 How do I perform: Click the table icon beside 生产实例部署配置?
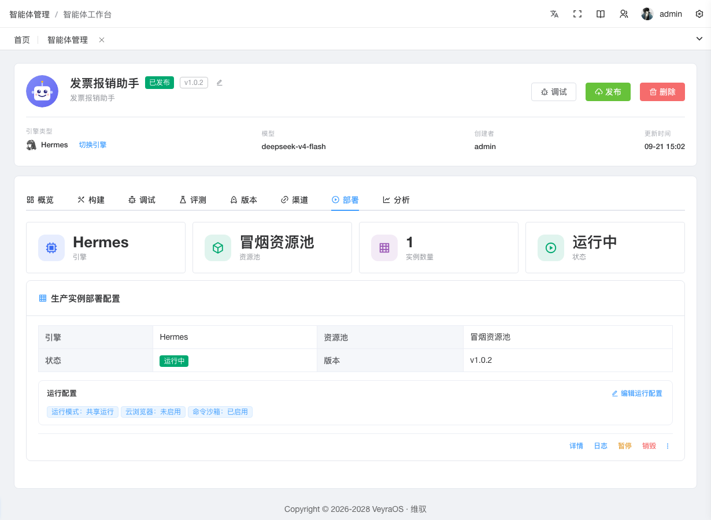click(42, 298)
